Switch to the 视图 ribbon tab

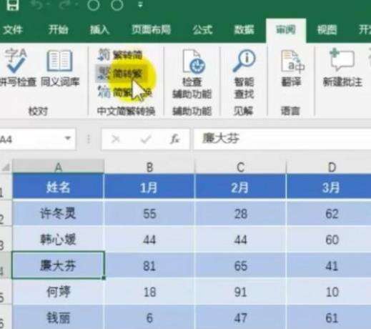pos(327,30)
